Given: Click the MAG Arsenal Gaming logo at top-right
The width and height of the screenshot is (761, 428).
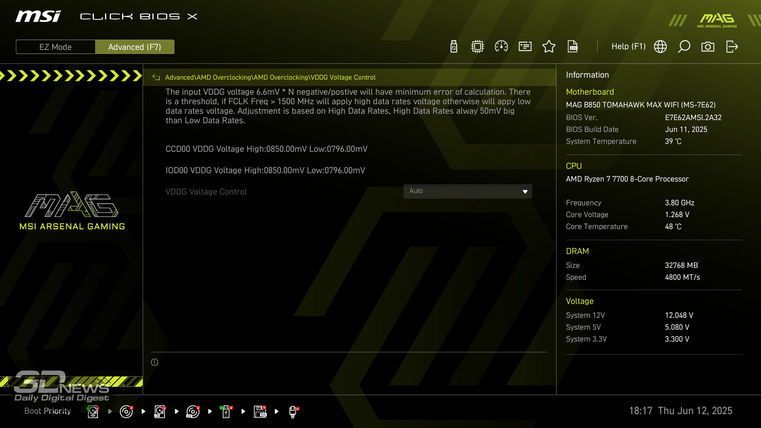Looking at the screenshot, I should coord(717,21).
